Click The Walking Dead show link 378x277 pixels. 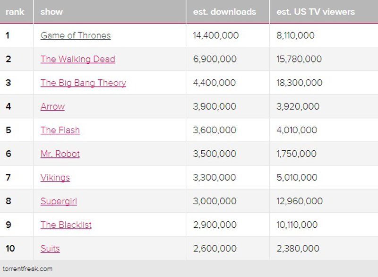pyautogui.click(x=78, y=59)
